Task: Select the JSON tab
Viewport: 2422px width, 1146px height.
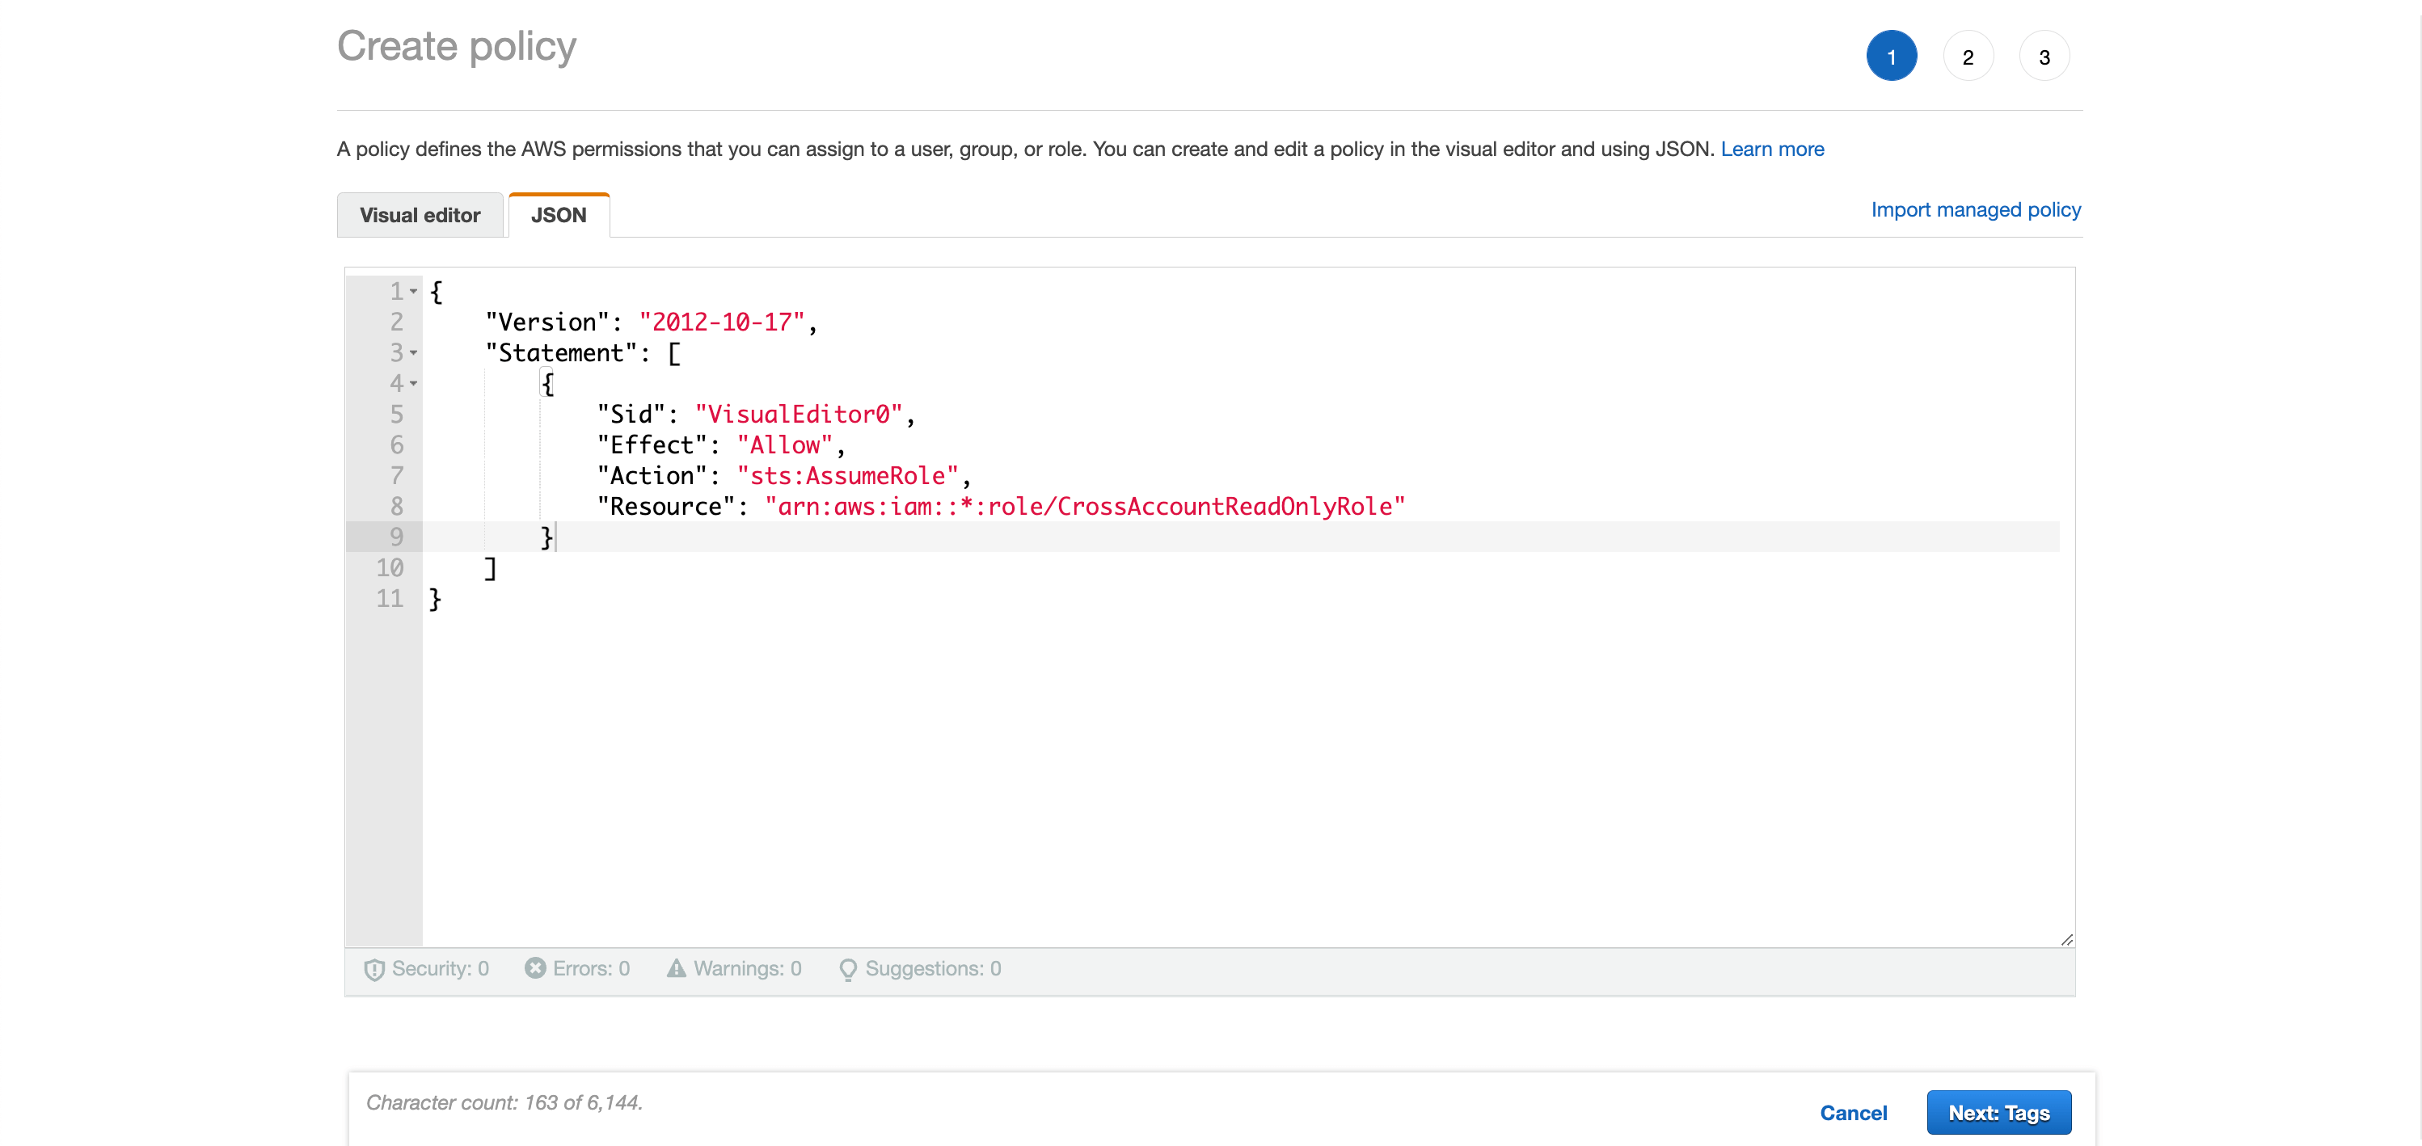Action: (x=559, y=215)
